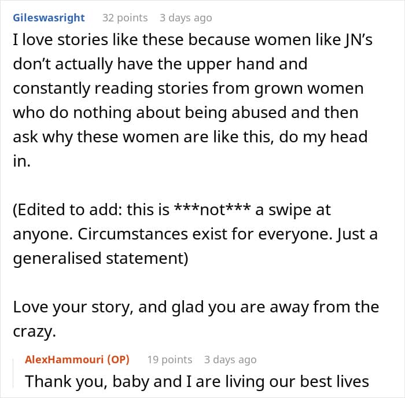Click the word "crazy." ending the comment

click(x=34, y=331)
